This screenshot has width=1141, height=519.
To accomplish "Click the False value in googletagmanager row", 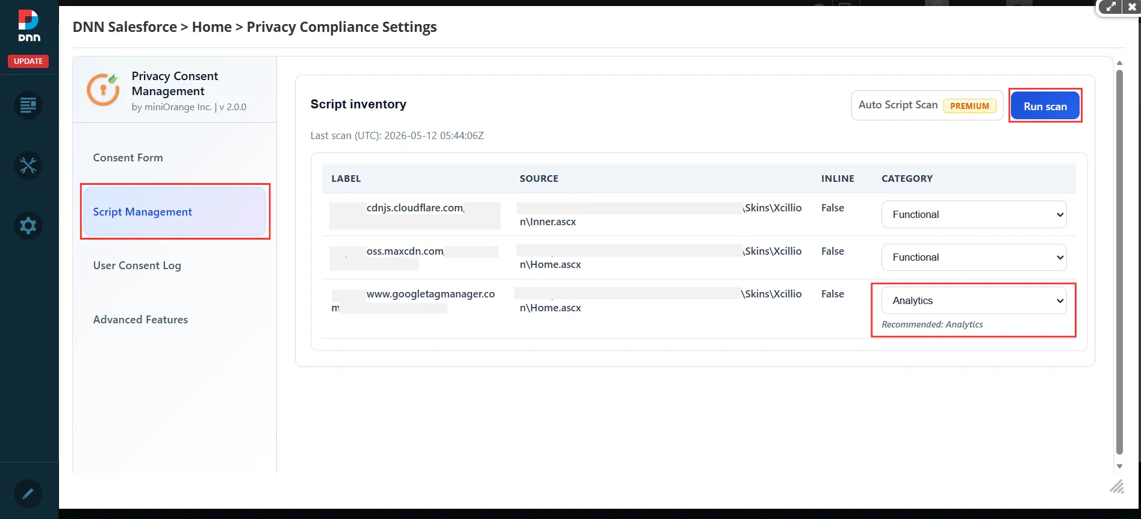I will (833, 294).
